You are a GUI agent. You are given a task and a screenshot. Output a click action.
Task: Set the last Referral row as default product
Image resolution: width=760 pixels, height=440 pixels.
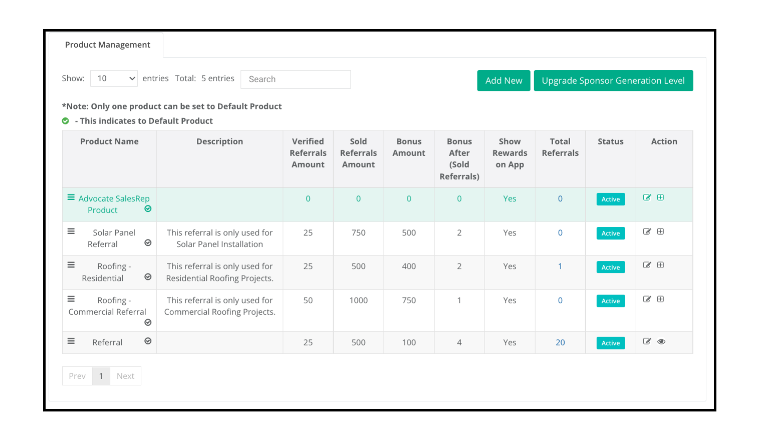coord(148,341)
